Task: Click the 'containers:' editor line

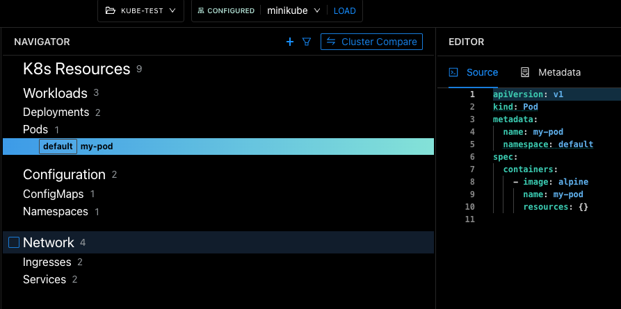Action: tap(531, 169)
